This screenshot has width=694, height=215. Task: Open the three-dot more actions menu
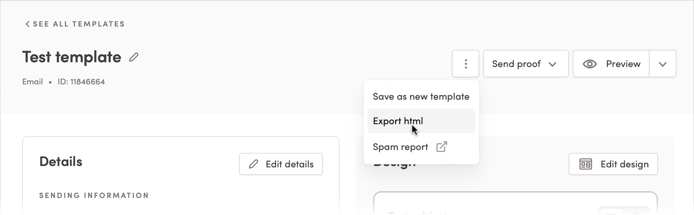coord(465,64)
